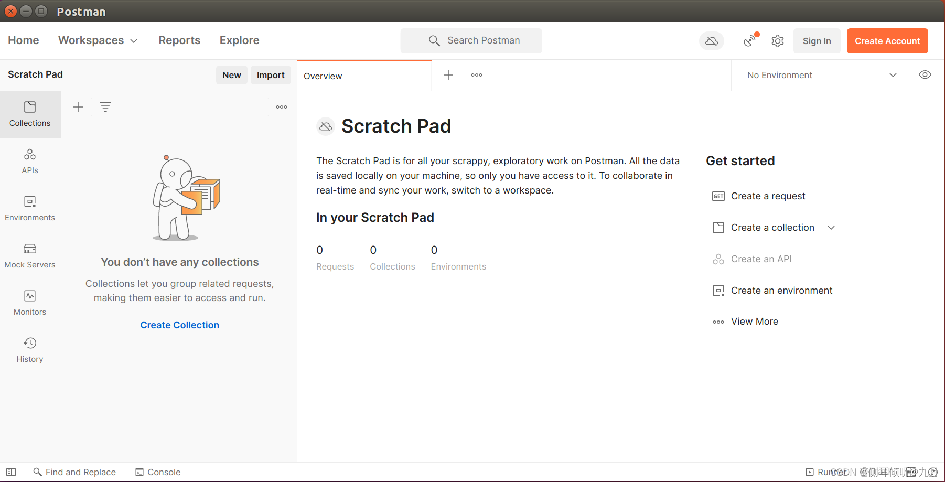Click Create an environment
945x482 pixels.
coord(772,291)
